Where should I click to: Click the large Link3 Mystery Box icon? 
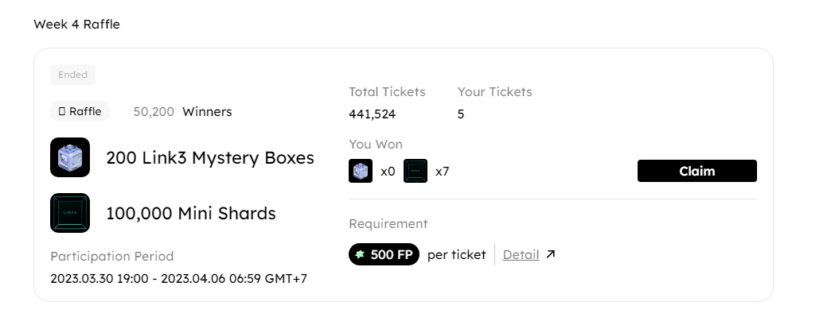(x=70, y=157)
